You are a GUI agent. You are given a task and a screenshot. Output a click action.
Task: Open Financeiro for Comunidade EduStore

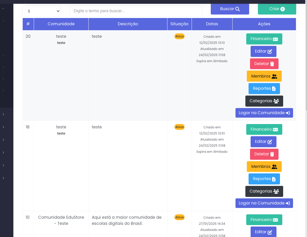pos(264,220)
